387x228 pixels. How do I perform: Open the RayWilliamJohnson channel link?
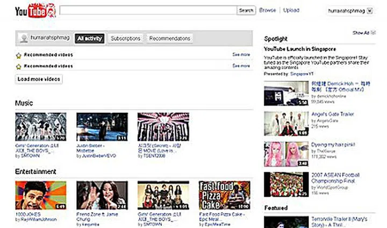pos(39,219)
